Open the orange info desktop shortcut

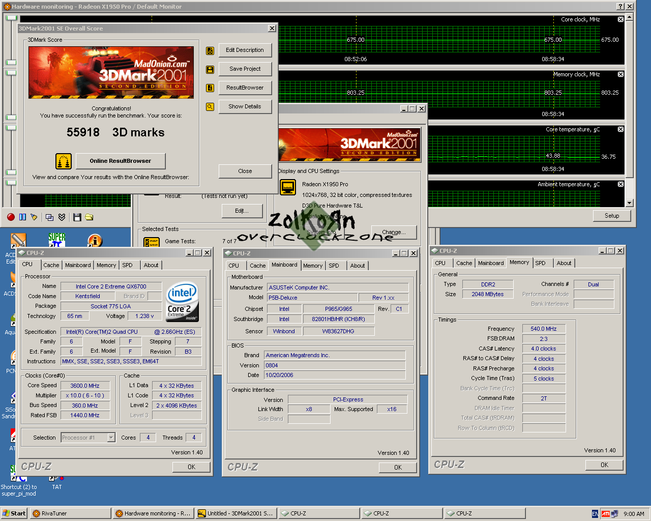click(95, 240)
